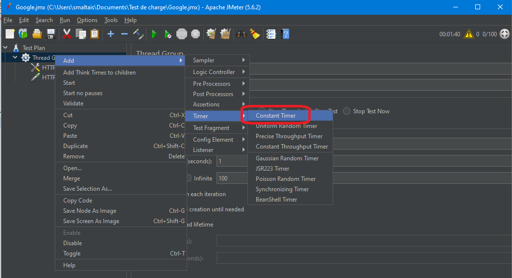Check the Infinite loop checkbox
The image size is (512, 278).
click(x=188, y=178)
